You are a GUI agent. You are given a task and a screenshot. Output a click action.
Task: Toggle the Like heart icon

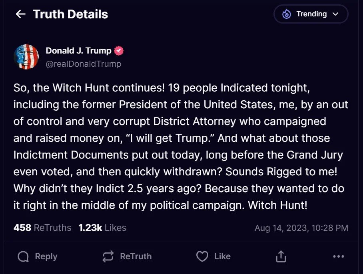tap(202, 256)
